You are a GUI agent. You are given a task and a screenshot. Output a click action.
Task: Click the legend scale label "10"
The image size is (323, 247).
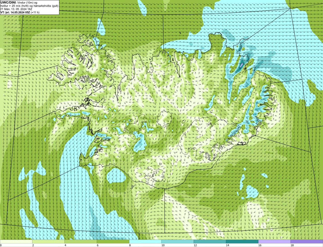(163, 245)
